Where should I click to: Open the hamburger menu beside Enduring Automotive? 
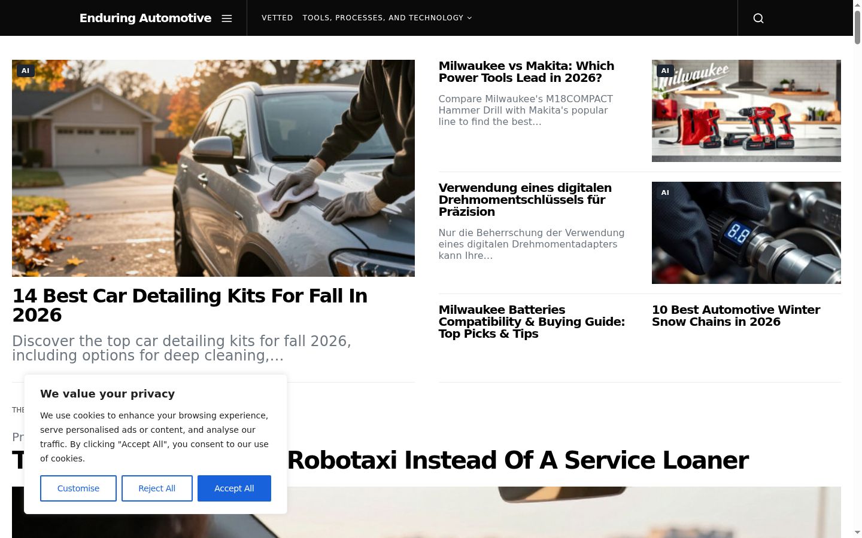click(227, 18)
